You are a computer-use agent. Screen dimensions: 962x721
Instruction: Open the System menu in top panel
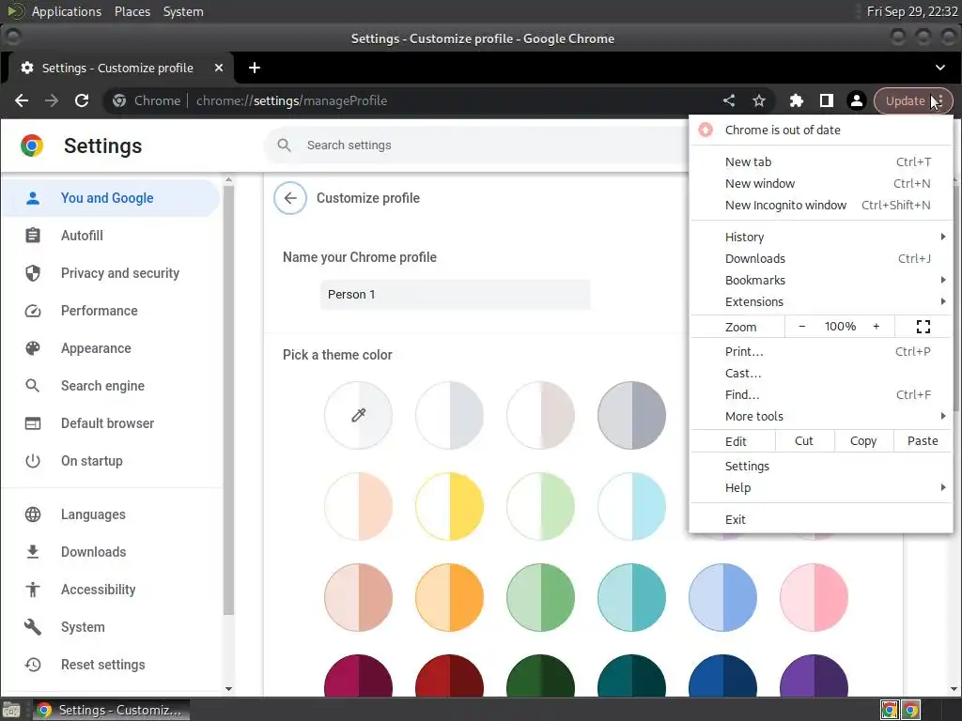click(x=183, y=11)
